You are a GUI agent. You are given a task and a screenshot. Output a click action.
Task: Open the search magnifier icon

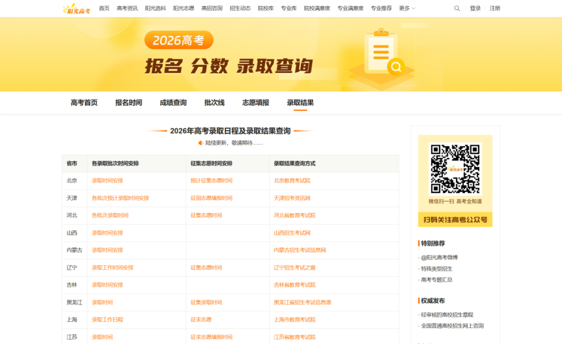click(x=457, y=8)
